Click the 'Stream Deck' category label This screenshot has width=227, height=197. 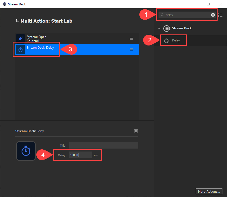pos(182,28)
